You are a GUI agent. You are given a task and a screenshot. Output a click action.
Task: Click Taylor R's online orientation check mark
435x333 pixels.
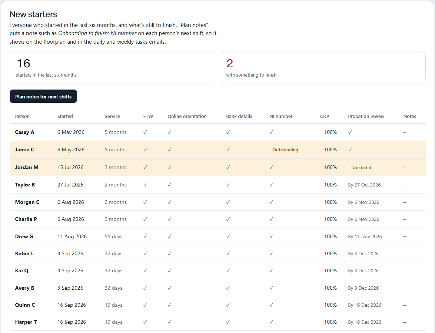(x=169, y=185)
